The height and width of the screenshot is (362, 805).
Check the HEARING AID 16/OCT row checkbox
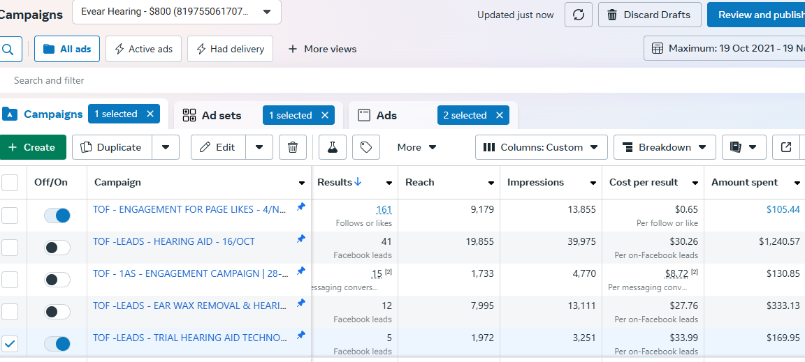click(x=10, y=248)
